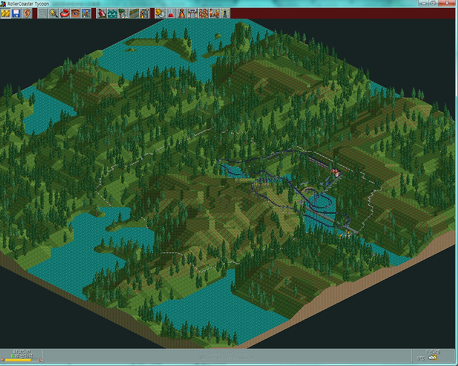The image size is (458, 366).
Task: Open the footpath construction tool
Action: pyautogui.click(x=134, y=13)
